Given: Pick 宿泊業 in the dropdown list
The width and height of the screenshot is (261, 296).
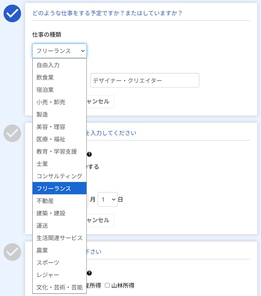Looking at the screenshot, I should [x=60, y=90].
